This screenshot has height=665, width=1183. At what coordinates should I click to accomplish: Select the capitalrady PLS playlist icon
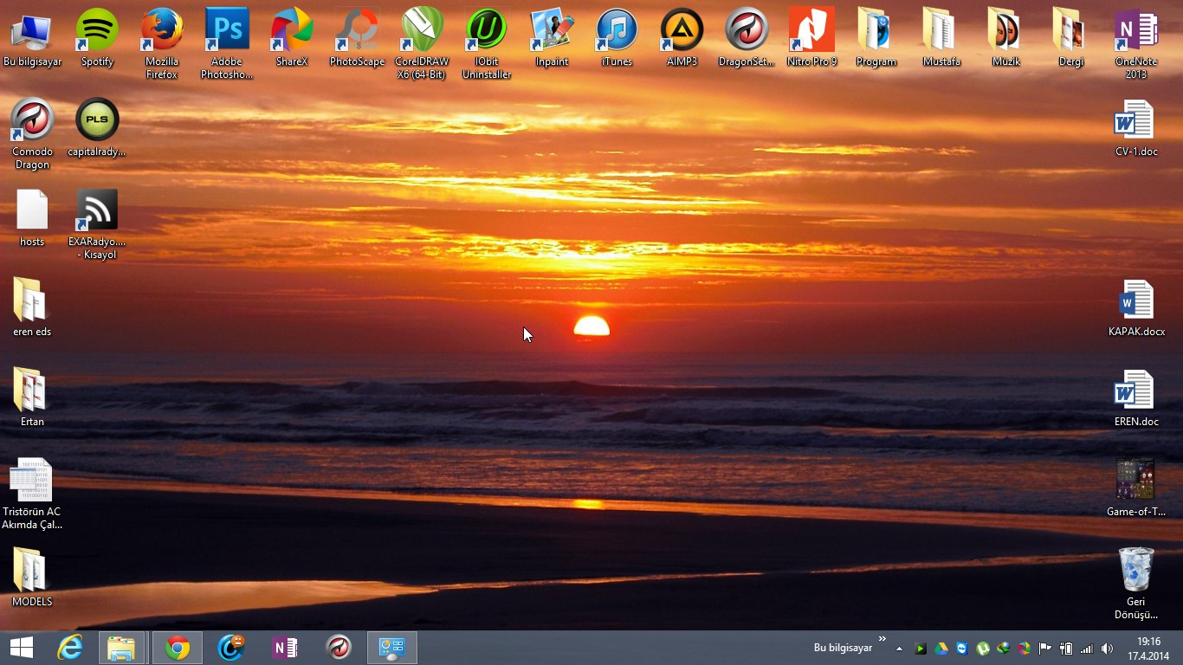[x=97, y=128]
